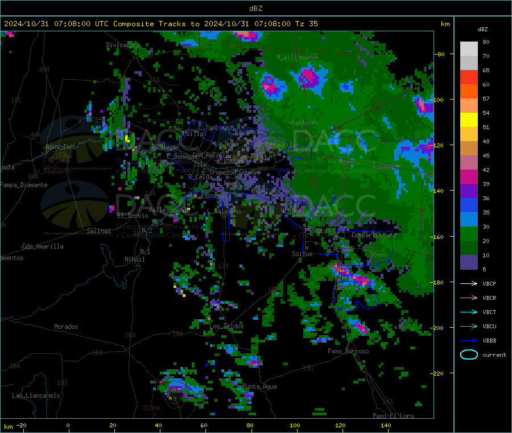Click the 'Morados' map label
The width and height of the screenshot is (512, 433).
coord(66,327)
